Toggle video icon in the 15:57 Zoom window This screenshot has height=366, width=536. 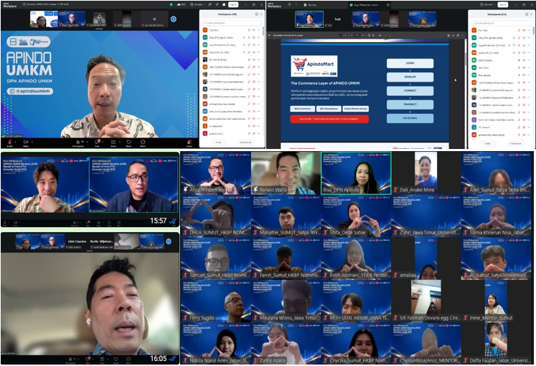[x=16, y=223]
